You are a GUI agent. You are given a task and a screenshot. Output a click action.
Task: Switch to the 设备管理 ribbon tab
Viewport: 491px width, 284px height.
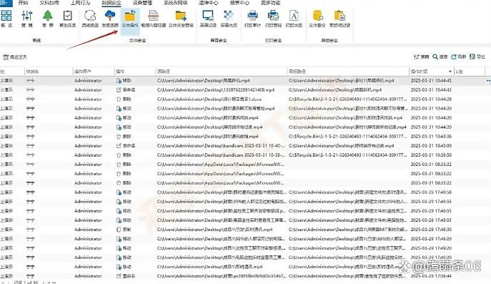coord(142,3)
